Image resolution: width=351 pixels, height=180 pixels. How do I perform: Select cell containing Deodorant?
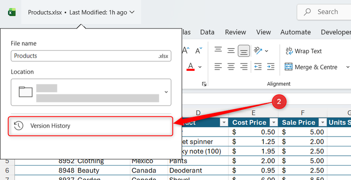click(x=198, y=170)
